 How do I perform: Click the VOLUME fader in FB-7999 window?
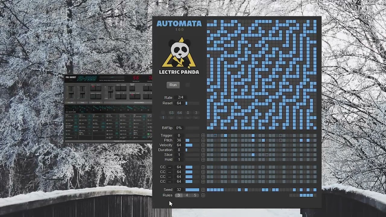[71, 93]
